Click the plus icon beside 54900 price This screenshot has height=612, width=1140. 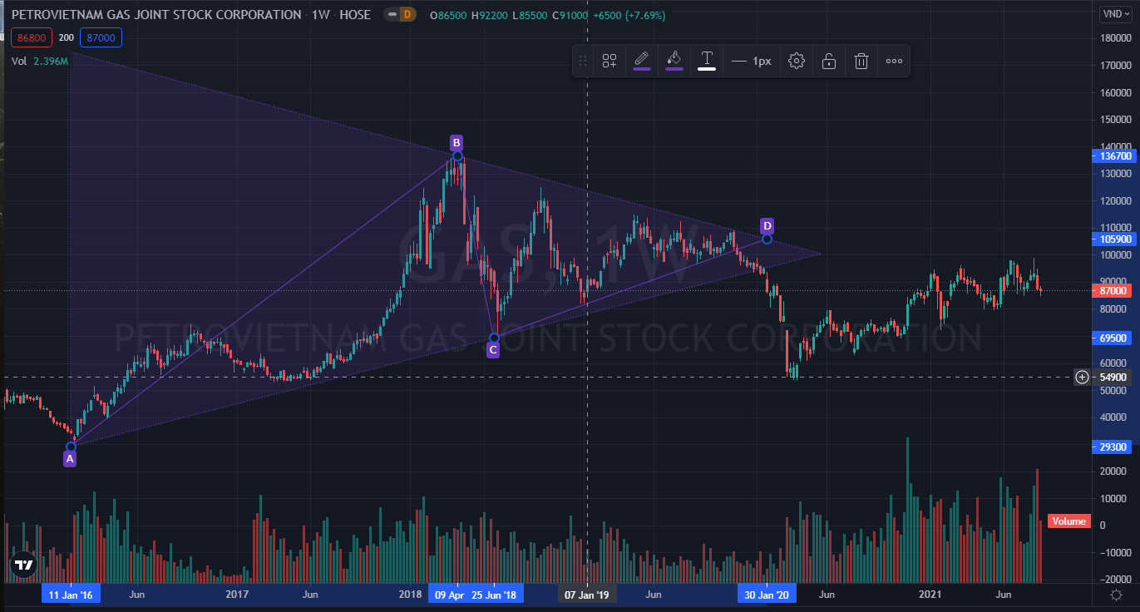(x=1082, y=377)
